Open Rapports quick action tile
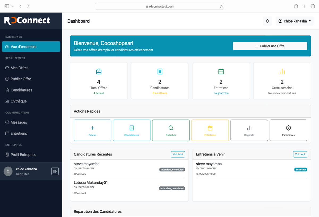Viewport: 319px width, 217px height. [x=249, y=130]
